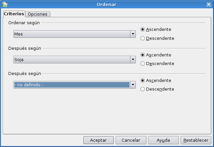
Task: Open help with the Ayuda button
Action: coord(163,140)
